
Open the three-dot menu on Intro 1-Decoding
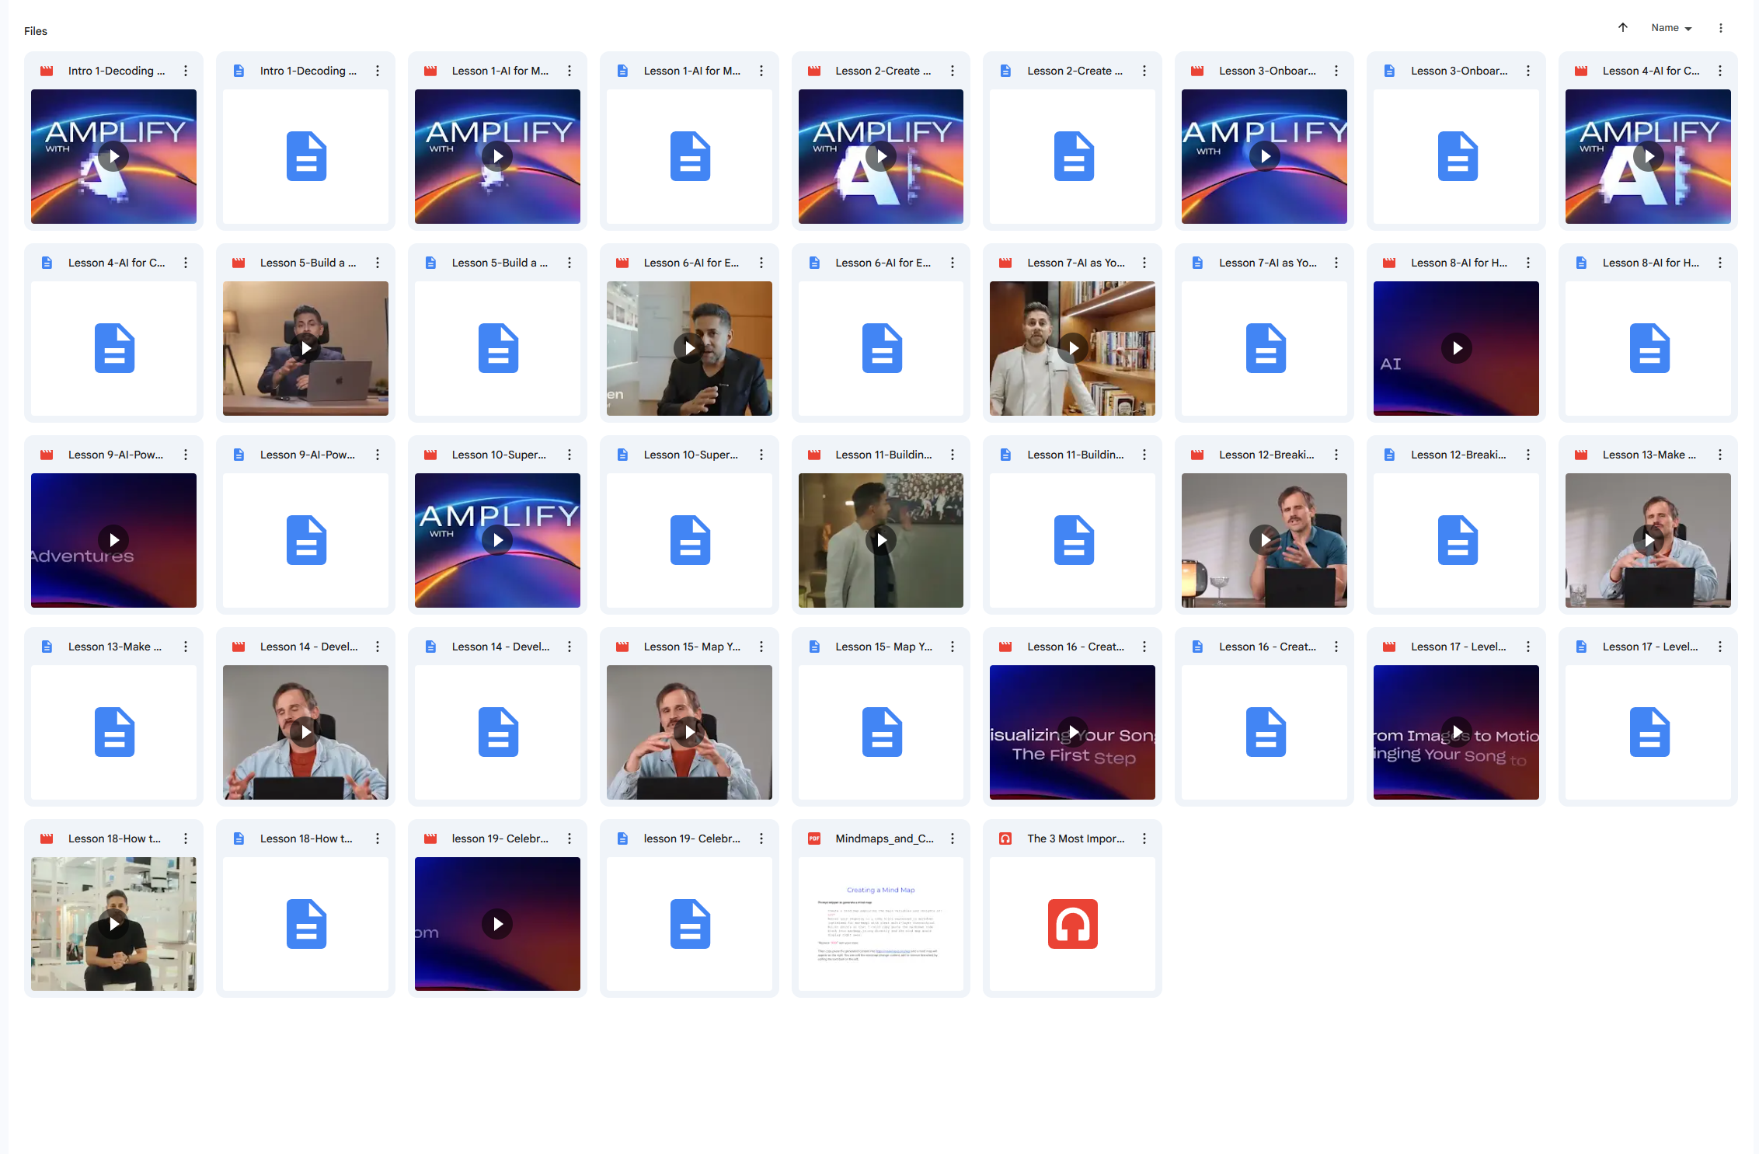pyautogui.click(x=185, y=70)
